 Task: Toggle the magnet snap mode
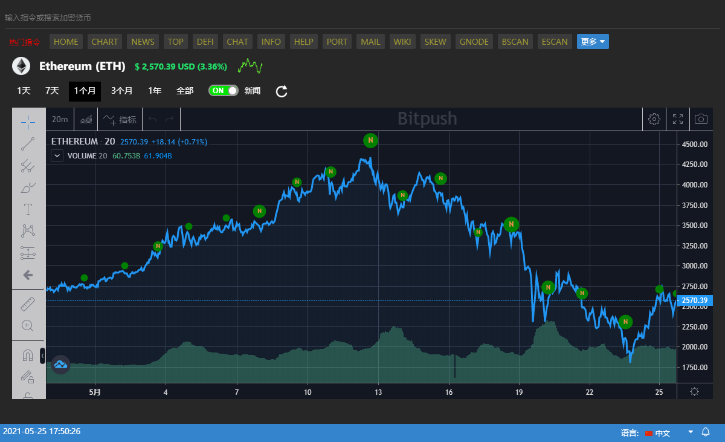(x=28, y=356)
